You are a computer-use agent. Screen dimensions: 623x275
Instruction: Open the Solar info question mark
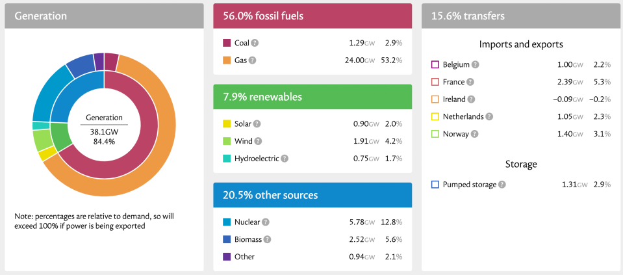pyautogui.click(x=257, y=124)
